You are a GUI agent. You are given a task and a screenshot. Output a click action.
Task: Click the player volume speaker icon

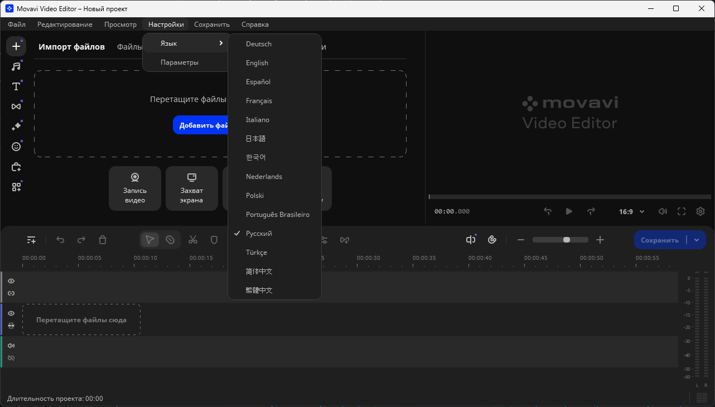tap(663, 211)
